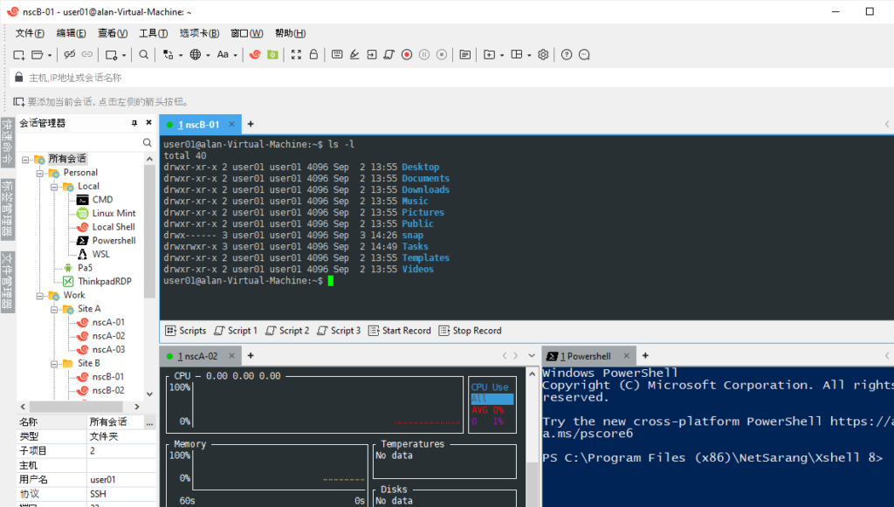
Task: Click the magnifier find icon
Action: (143, 54)
